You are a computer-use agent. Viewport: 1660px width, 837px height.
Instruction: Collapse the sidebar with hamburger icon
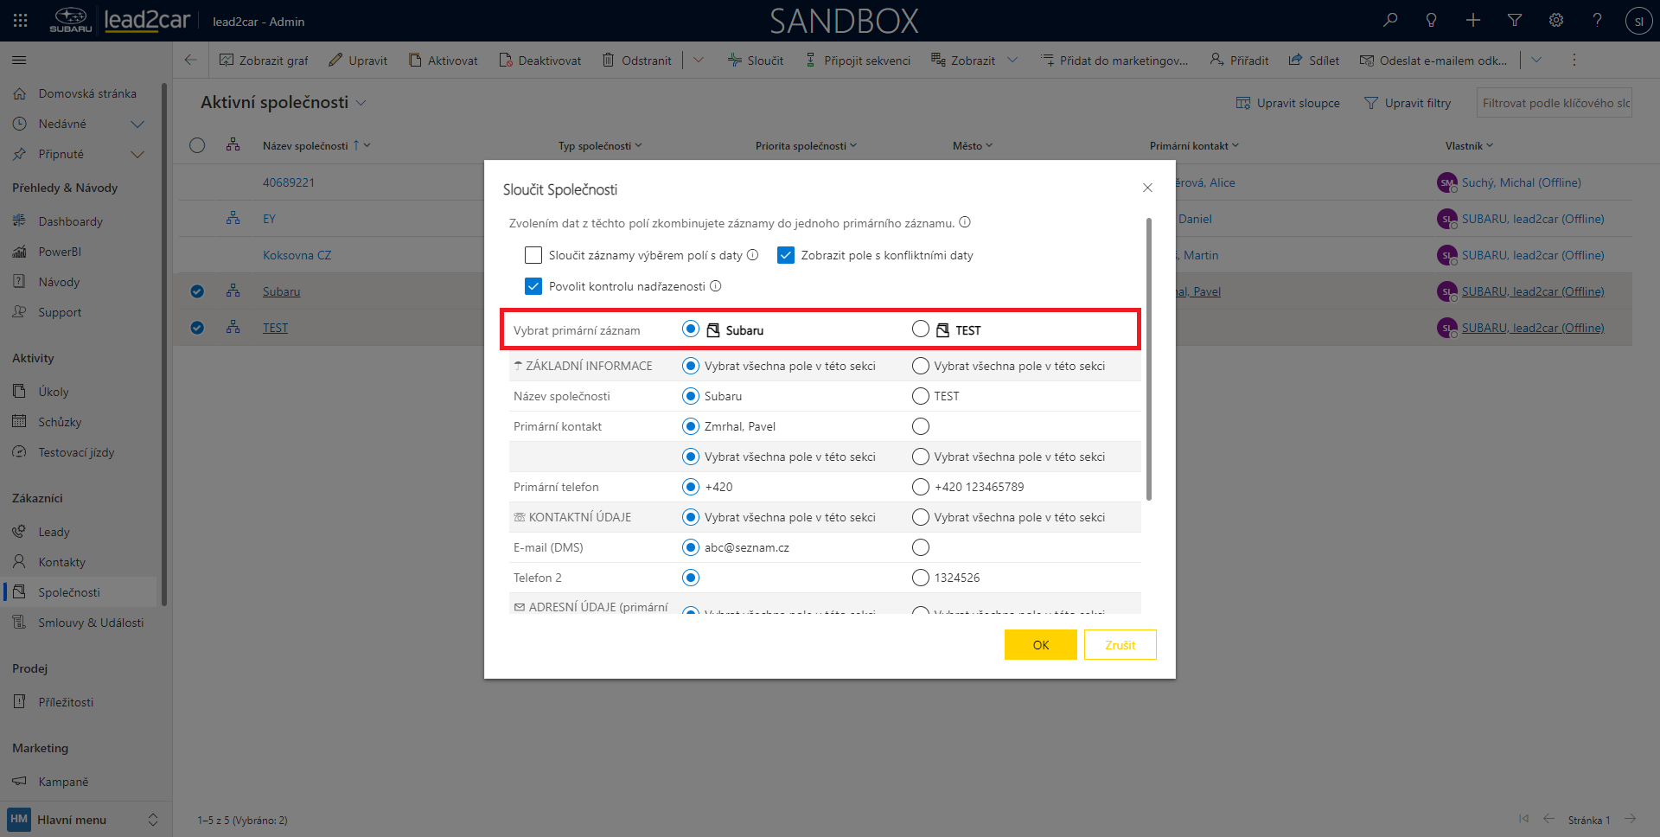coord(19,61)
